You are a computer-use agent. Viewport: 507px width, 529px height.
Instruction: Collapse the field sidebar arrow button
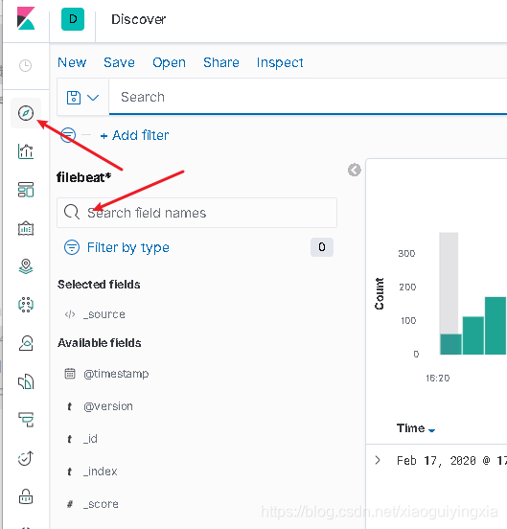pos(355,170)
